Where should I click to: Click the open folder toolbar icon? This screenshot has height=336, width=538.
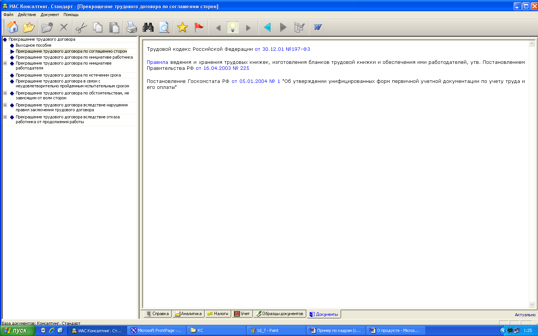coord(29,27)
